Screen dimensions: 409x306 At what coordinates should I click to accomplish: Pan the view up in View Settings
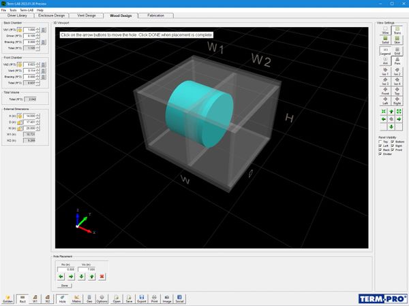391,112
